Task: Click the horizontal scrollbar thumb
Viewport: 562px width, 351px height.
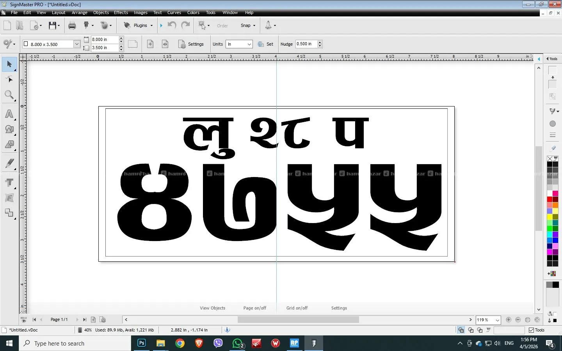Action: 298,320
